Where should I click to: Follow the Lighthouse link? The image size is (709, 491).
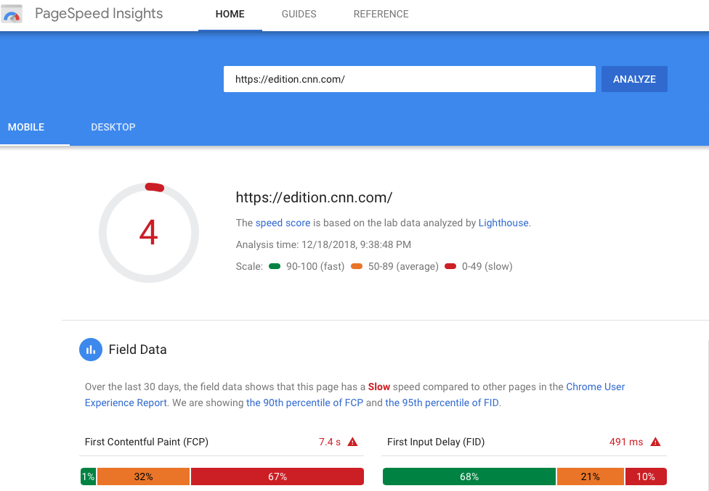pos(503,223)
